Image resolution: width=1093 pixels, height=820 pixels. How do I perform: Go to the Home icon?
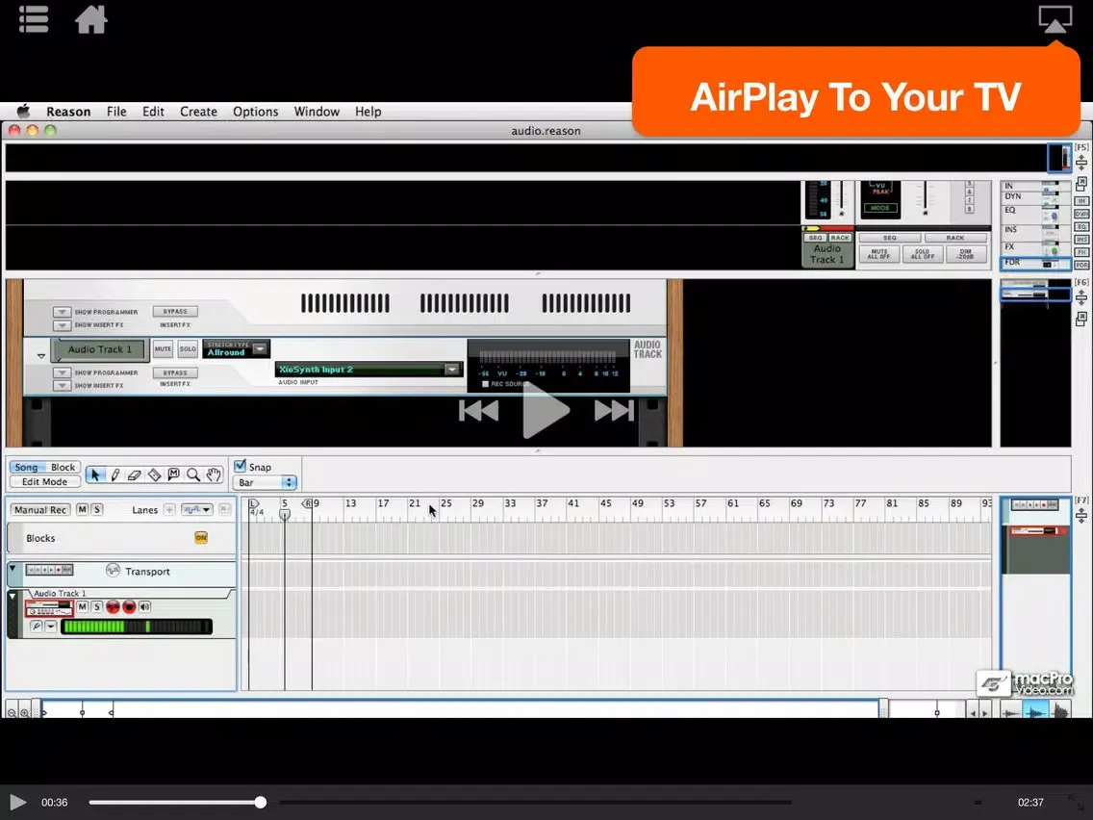pos(91,19)
